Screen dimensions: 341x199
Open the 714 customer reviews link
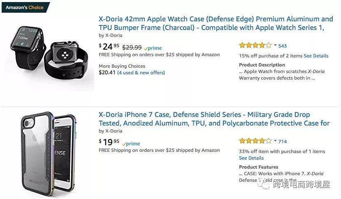[283, 142]
